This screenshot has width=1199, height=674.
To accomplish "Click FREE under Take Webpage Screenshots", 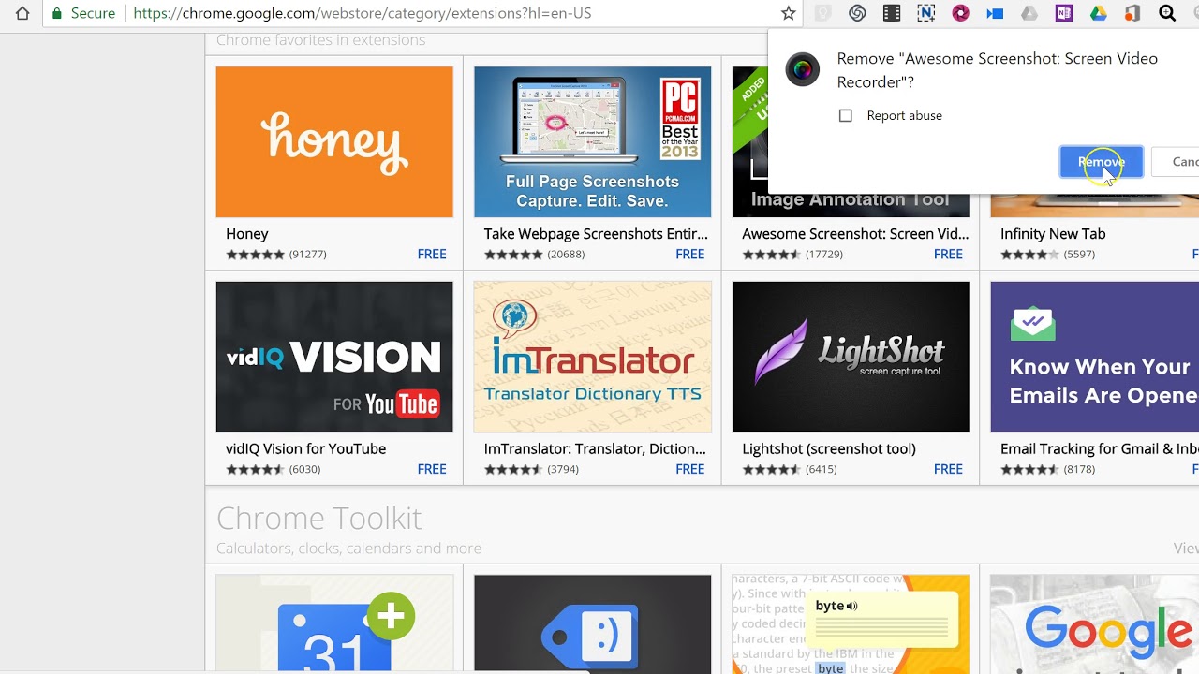I will tap(690, 254).
